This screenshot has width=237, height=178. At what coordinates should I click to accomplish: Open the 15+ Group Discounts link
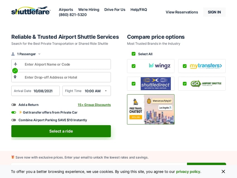coord(94,105)
